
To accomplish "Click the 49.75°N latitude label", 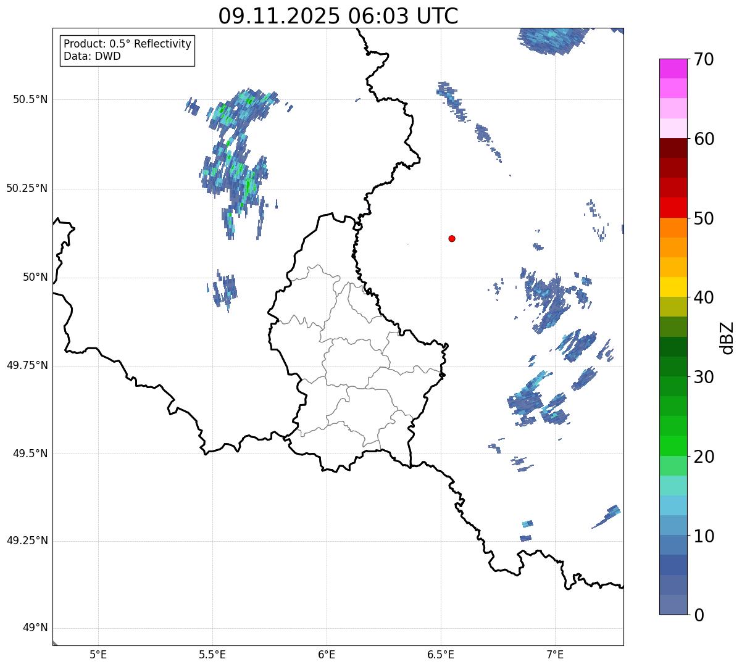I will click(x=27, y=365).
